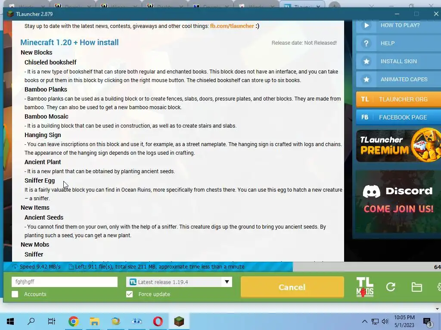
Task: Open the Minecraft 1.20 + How install heading link
Action: (x=69, y=43)
